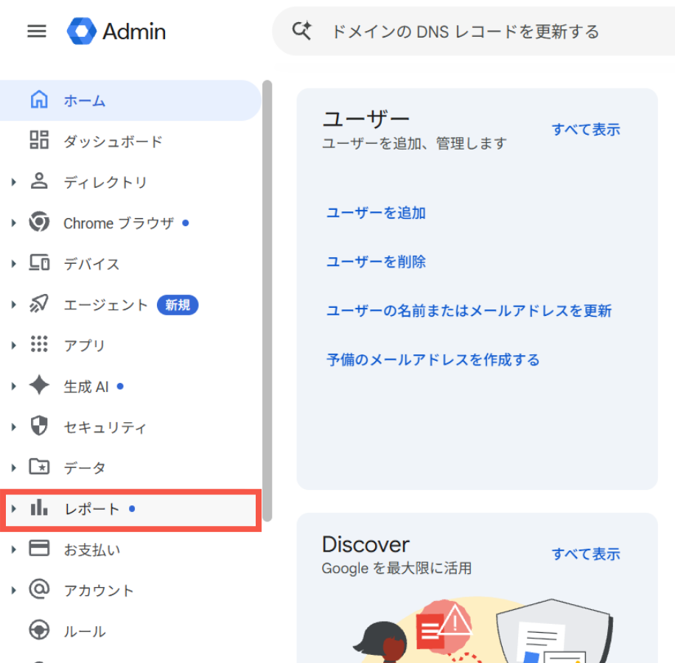675x663 pixels.
Task: Click the Google Admin hexagon logo
Action: [x=82, y=31]
